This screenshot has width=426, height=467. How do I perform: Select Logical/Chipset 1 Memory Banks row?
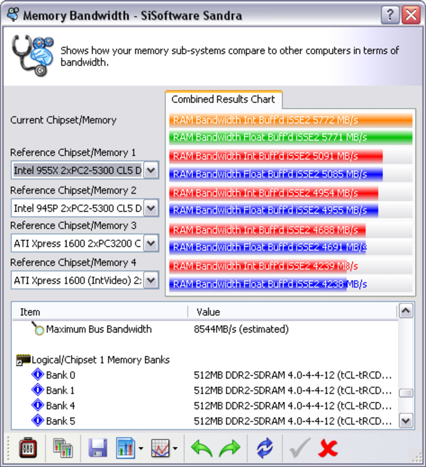click(205, 360)
